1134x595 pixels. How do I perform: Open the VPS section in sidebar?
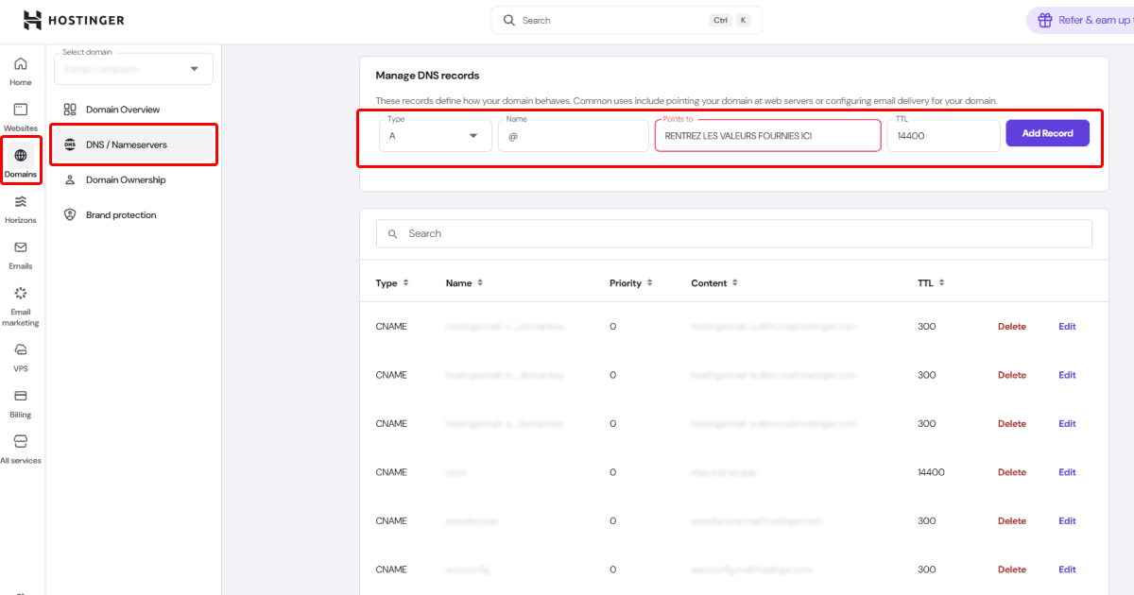click(x=20, y=351)
